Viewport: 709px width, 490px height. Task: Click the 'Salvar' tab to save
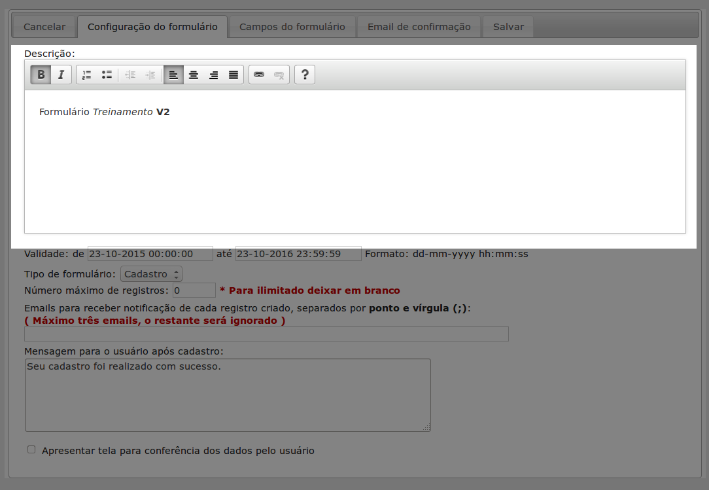click(508, 27)
